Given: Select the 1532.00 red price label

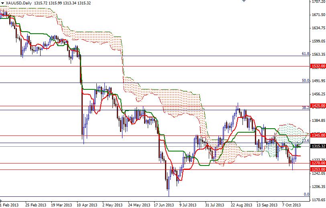Looking at the screenshot, I should [x=318, y=66].
